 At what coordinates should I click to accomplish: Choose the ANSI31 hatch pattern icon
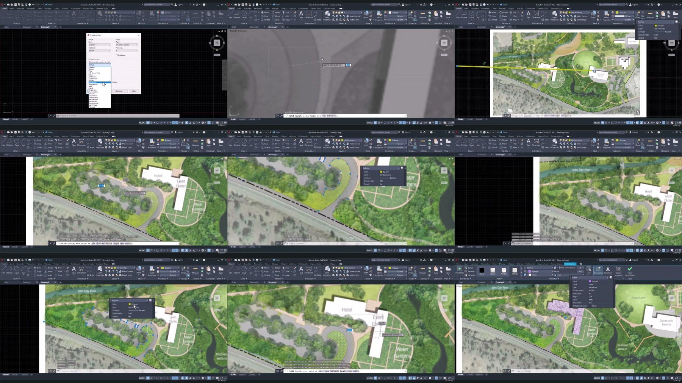click(x=504, y=271)
